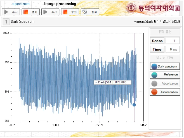The height and width of the screenshot is (138, 184).
Task: Click the university logo emblem
Action: click(131, 8)
